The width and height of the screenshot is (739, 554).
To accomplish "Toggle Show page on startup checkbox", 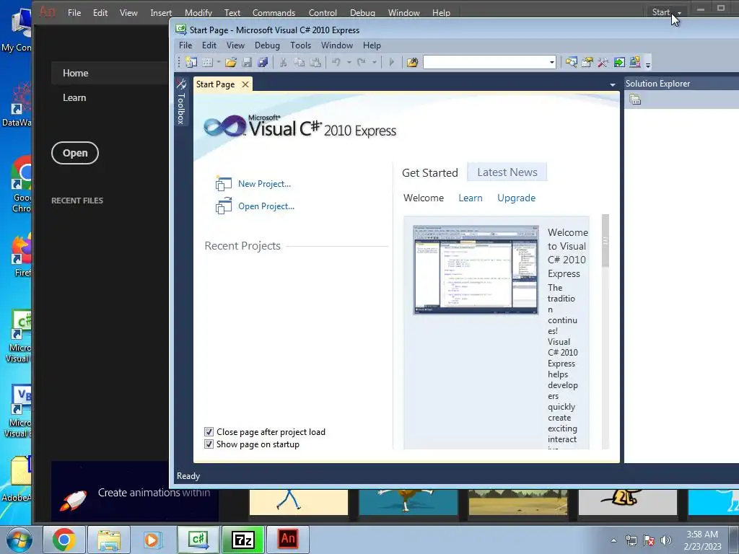I will (209, 444).
